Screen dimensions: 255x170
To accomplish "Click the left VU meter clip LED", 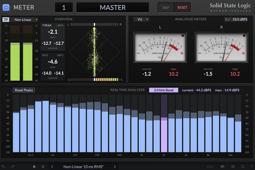I will click(183, 36).
